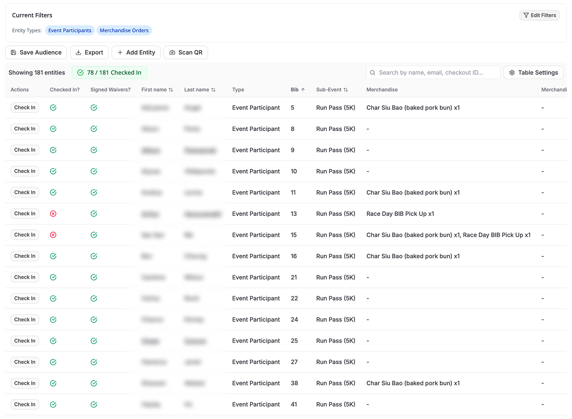Click the red not-checked-in icon for bib 15
This screenshot has width=572, height=419.
(x=53, y=235)
